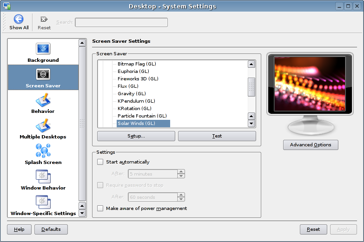The image size is (364, 242).
Task: Click the sidebar scrollbar handle
Action: click(82, 124)
